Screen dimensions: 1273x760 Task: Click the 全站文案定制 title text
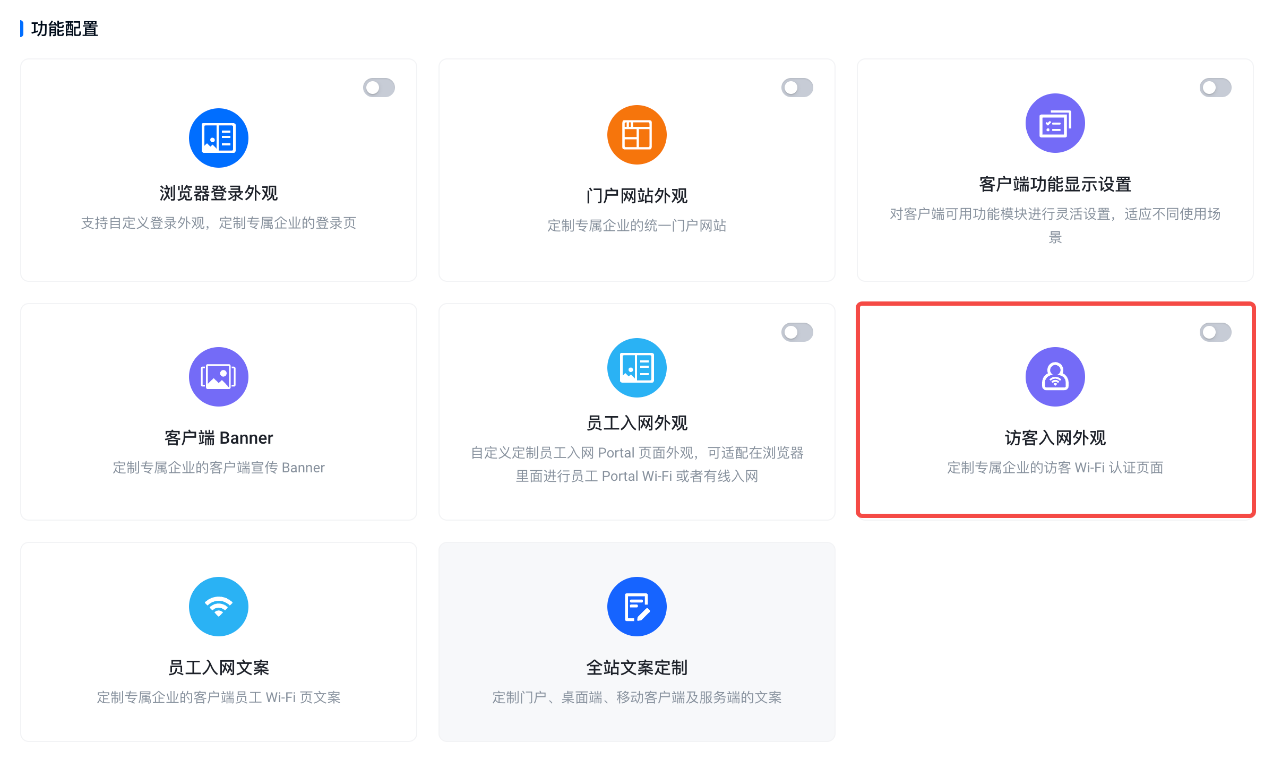[636, 668]
